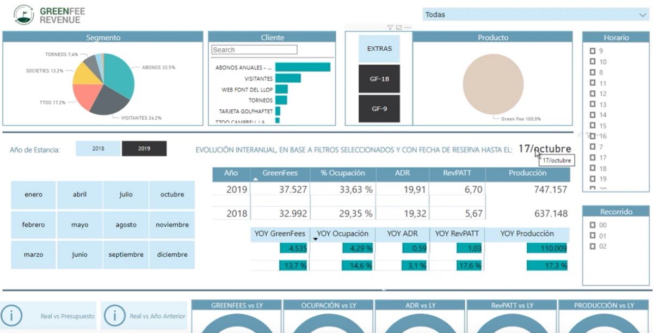Screen dimensions: 653x333
Task: Open more options ellipsis above EXTRAS slicer
Action: [x=408, y=28]
